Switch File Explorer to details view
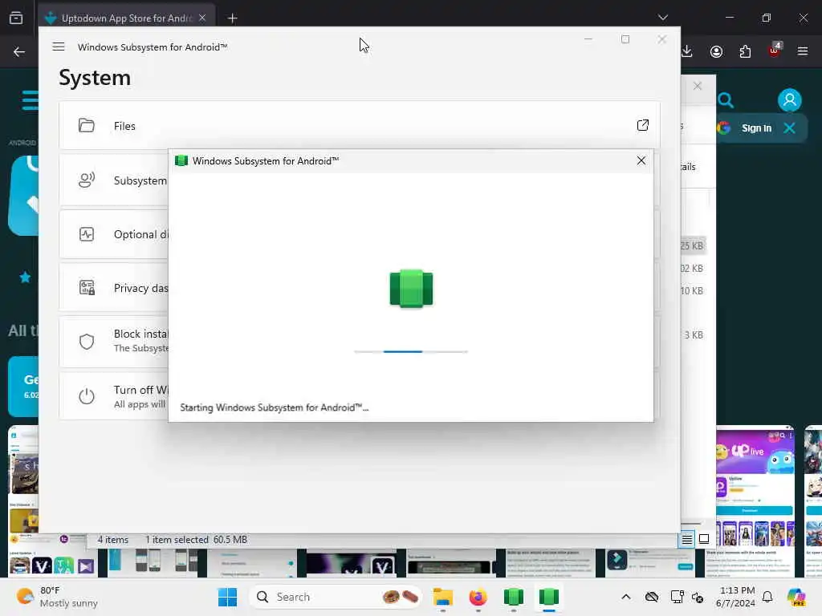Viewport: 822px width, 616px height. tap(687, 539)
